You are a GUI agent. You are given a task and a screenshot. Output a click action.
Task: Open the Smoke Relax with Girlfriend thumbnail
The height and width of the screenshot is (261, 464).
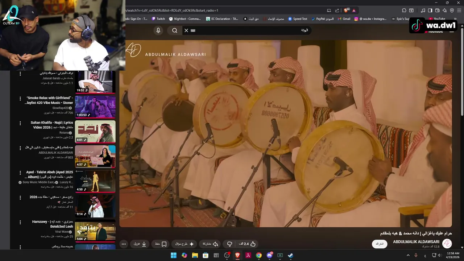click(95, 107)
